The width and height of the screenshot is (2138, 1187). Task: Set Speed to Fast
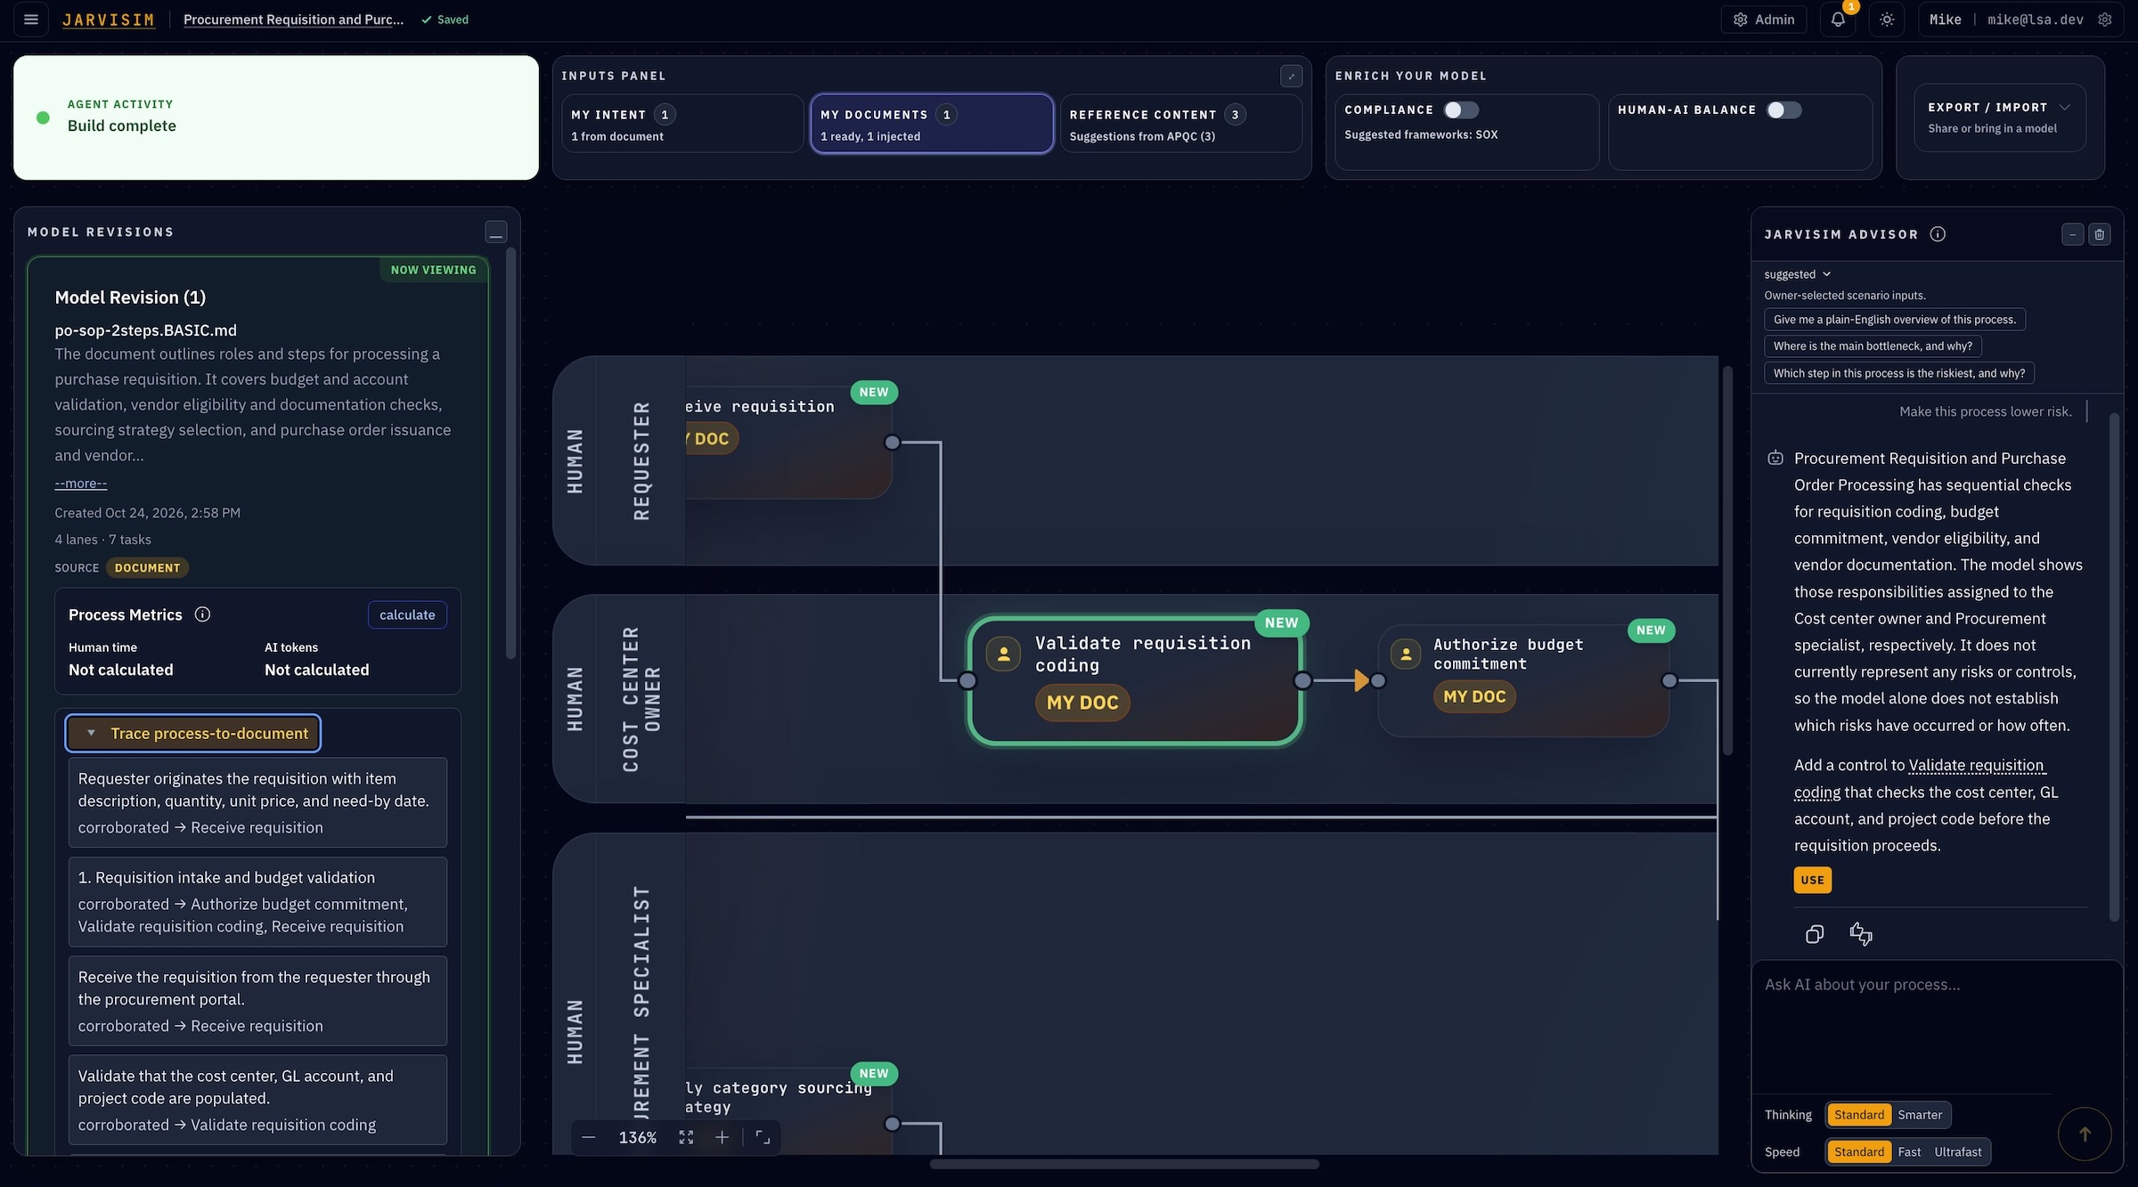point(1909,1152)
